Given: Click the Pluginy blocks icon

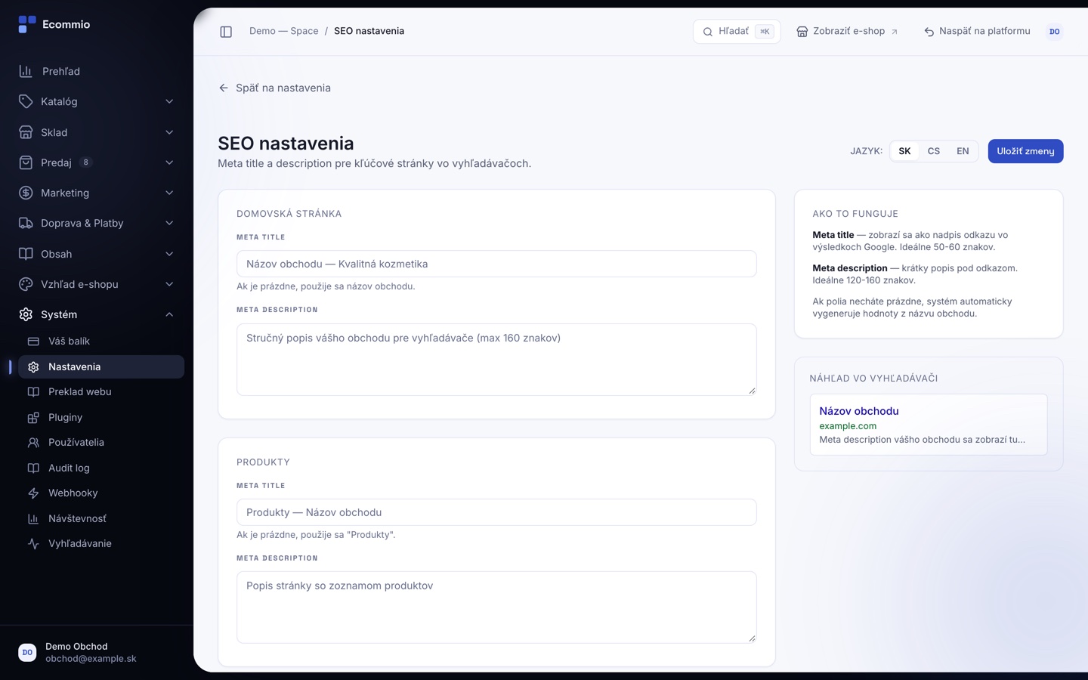Looking at the screenshot, I should pyautogui.click(x=33, y=418).
